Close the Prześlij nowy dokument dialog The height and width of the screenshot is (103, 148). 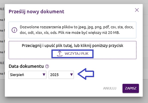click(137, 10)
